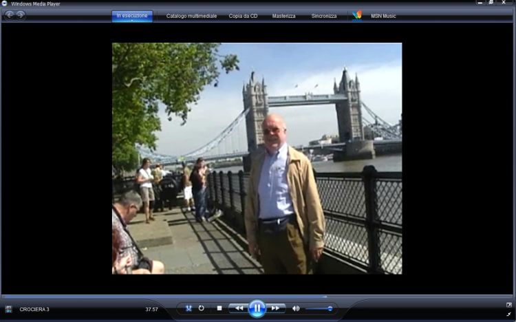Switch to Catalogo multimediale tab
The height and width of the screenshot is (322, 516).
click(191, 16)
